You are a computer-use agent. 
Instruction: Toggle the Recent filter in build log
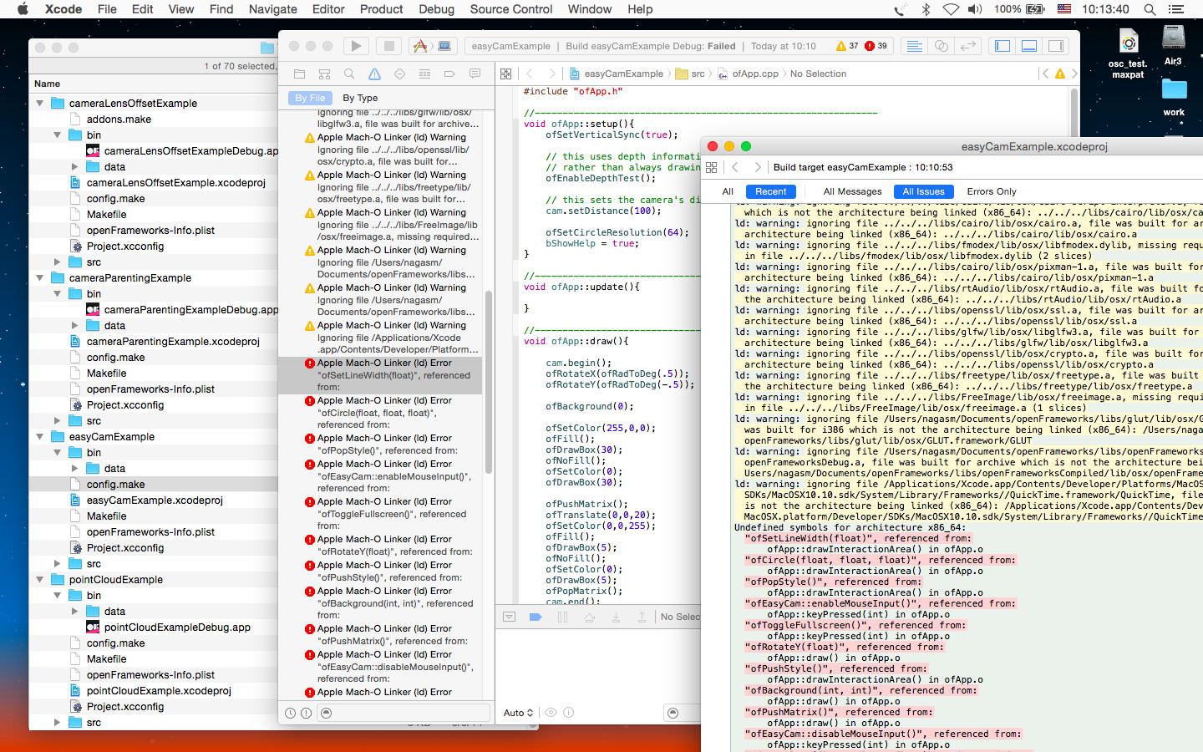click(x=770, y=191)
